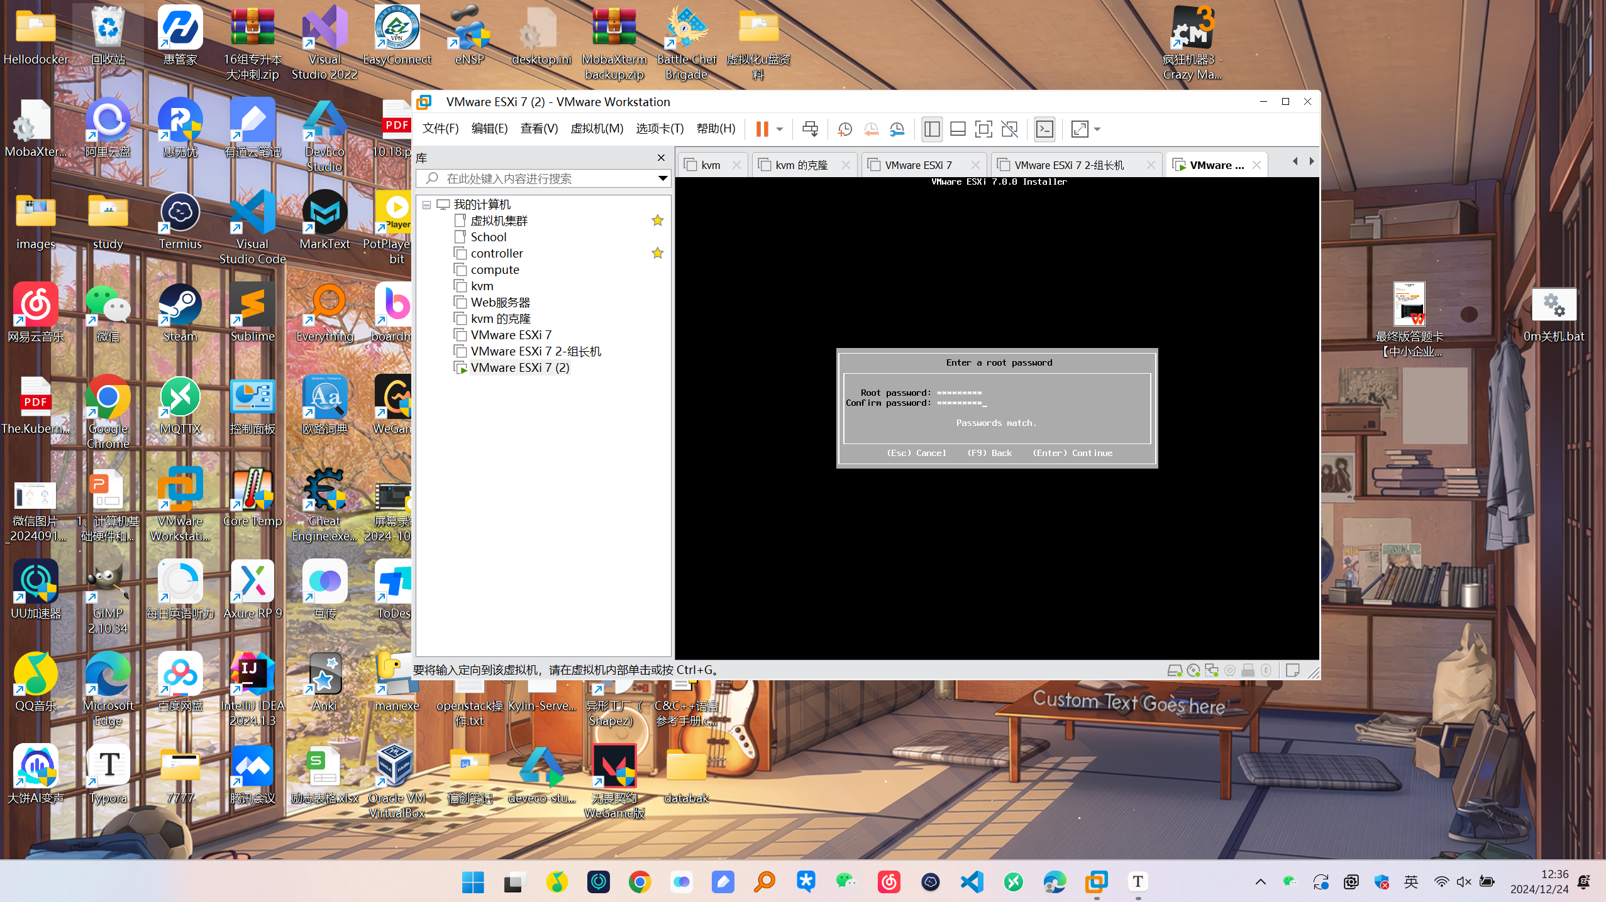The width and height of the screenshot is (1606, 902).
Task: Open the snapshot manager
Action: click(x=897, y=129)
